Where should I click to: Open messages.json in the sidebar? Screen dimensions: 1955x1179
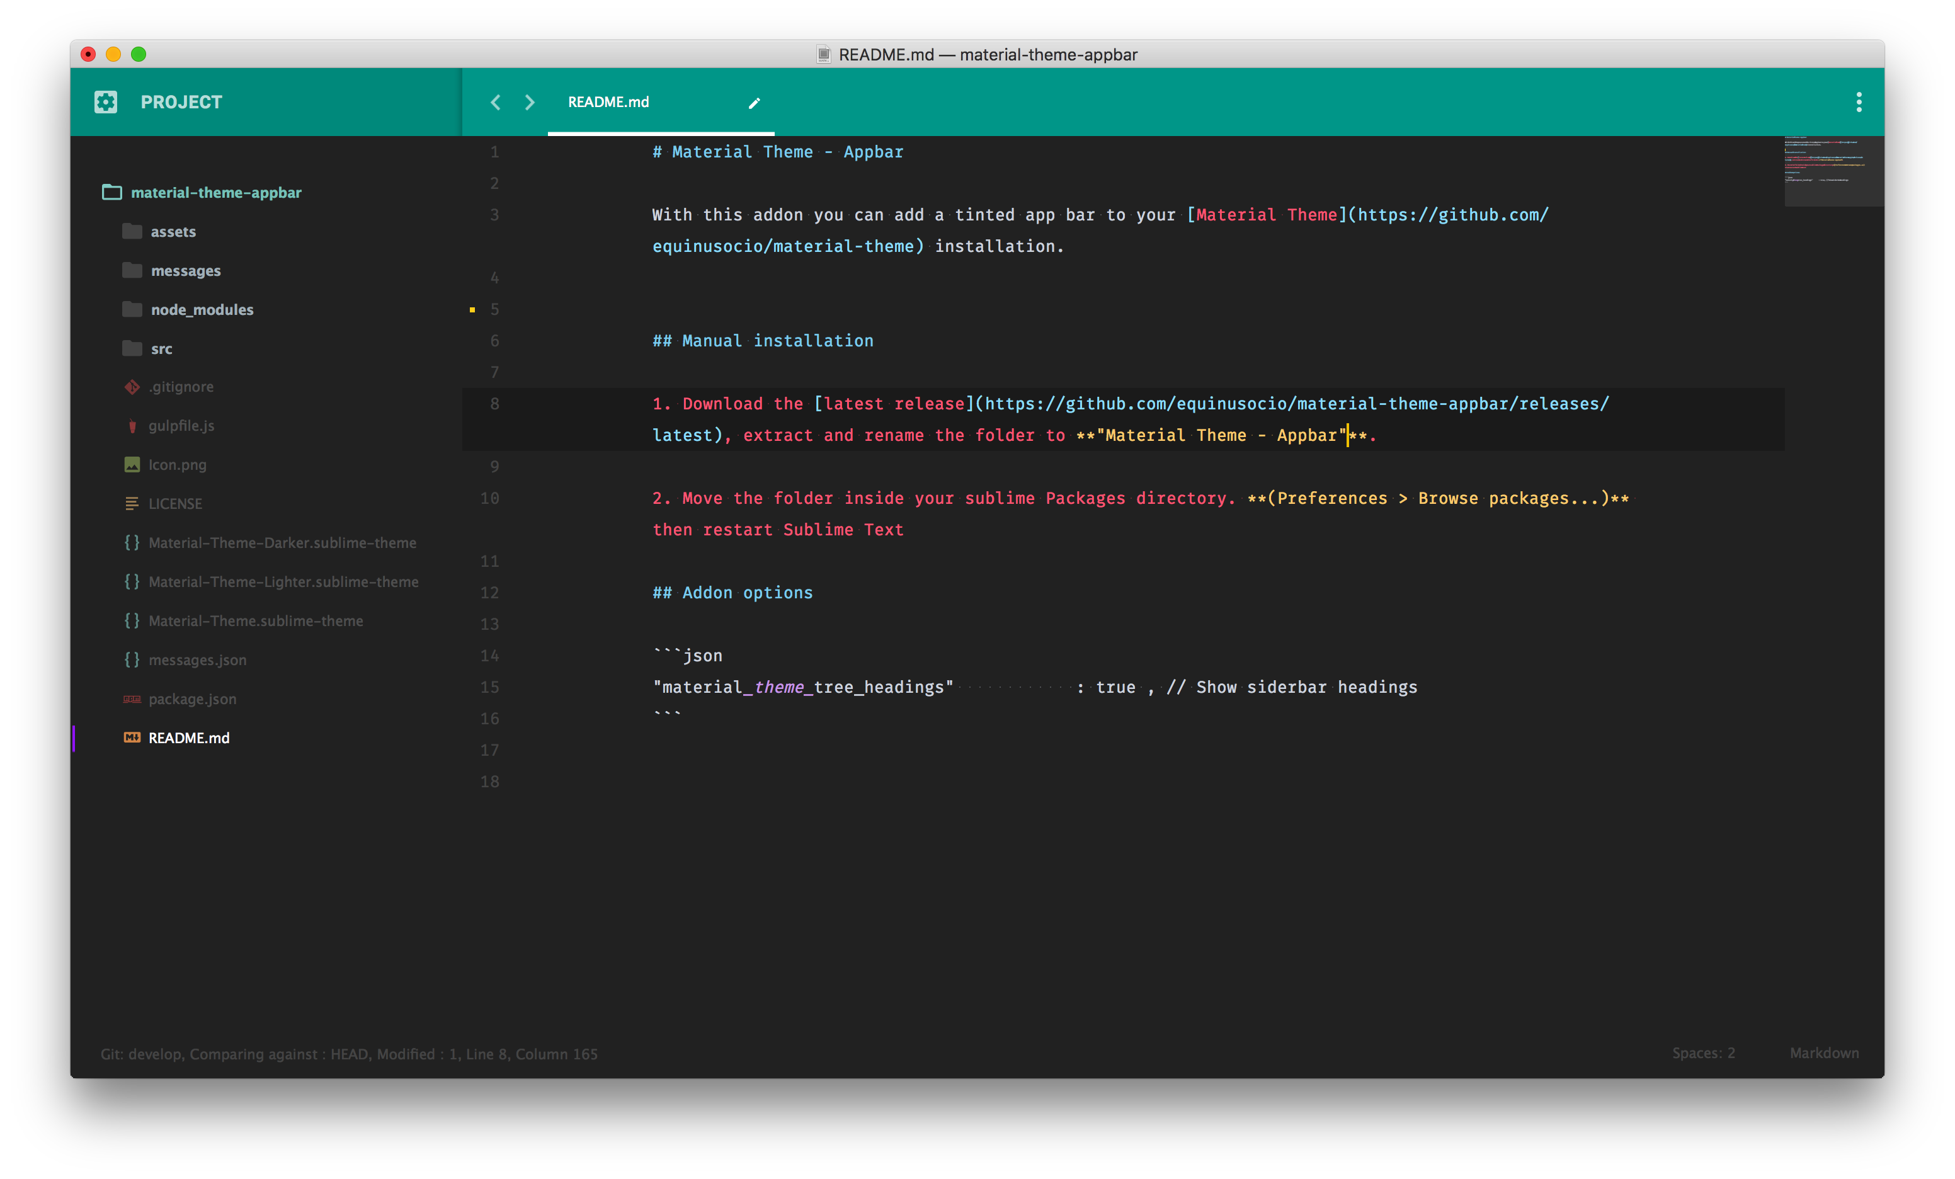pyautogui.click(x=198, y=659)
